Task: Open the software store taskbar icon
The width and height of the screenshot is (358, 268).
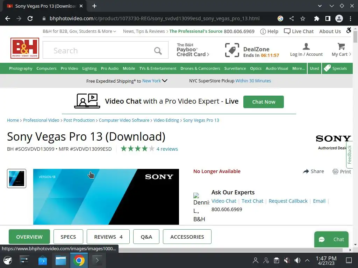Action: (42, 260)
